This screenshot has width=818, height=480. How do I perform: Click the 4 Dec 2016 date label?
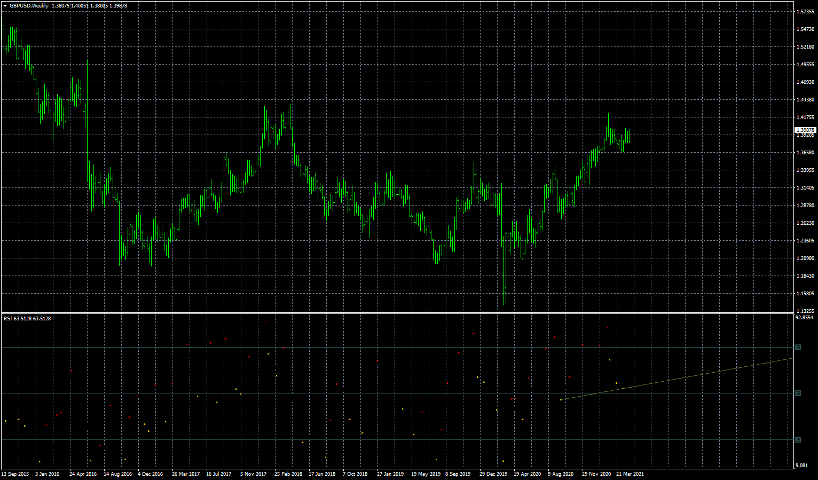point(150,474)
